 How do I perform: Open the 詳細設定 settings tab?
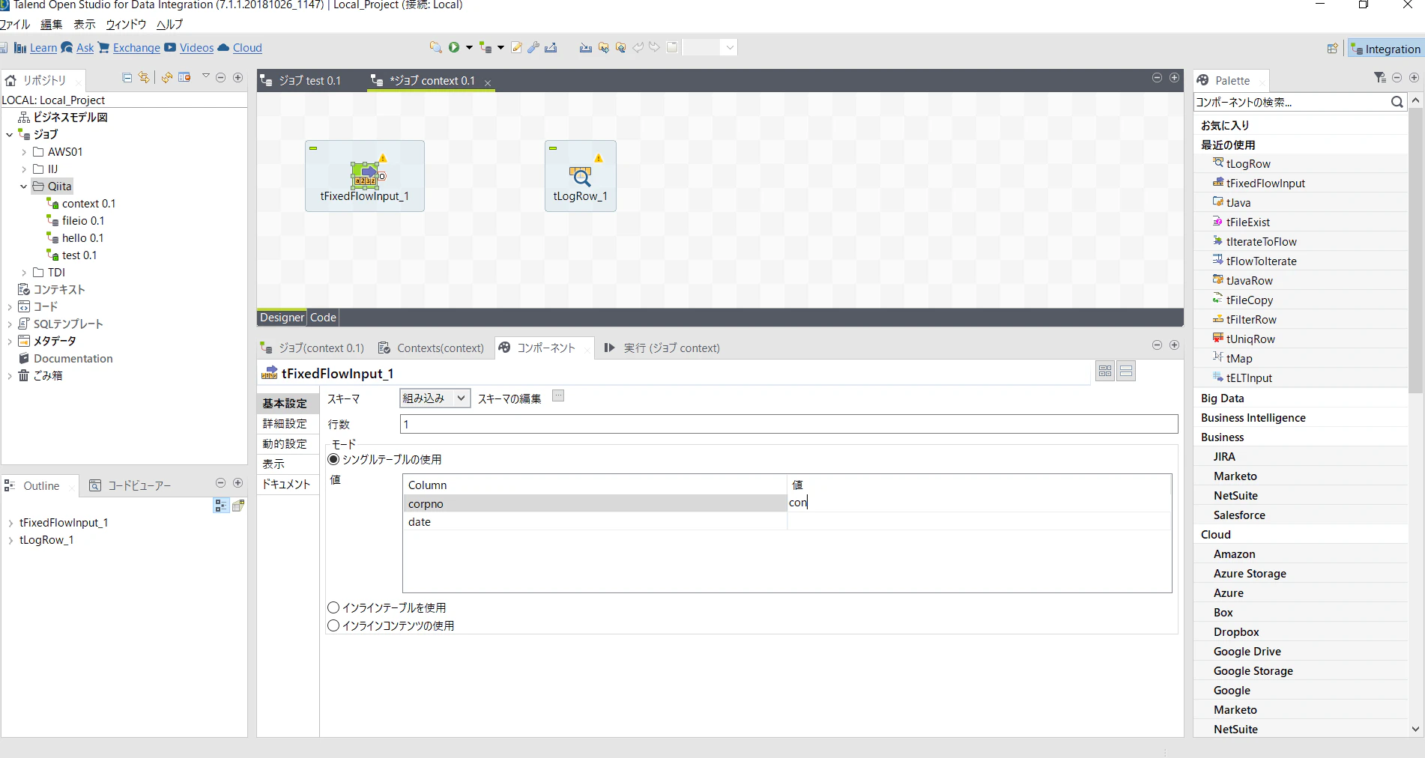[x=285, y=423]
